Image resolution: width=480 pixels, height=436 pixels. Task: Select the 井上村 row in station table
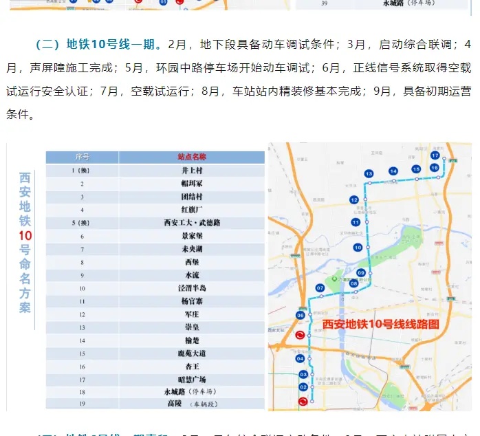(x=192, y=171)
